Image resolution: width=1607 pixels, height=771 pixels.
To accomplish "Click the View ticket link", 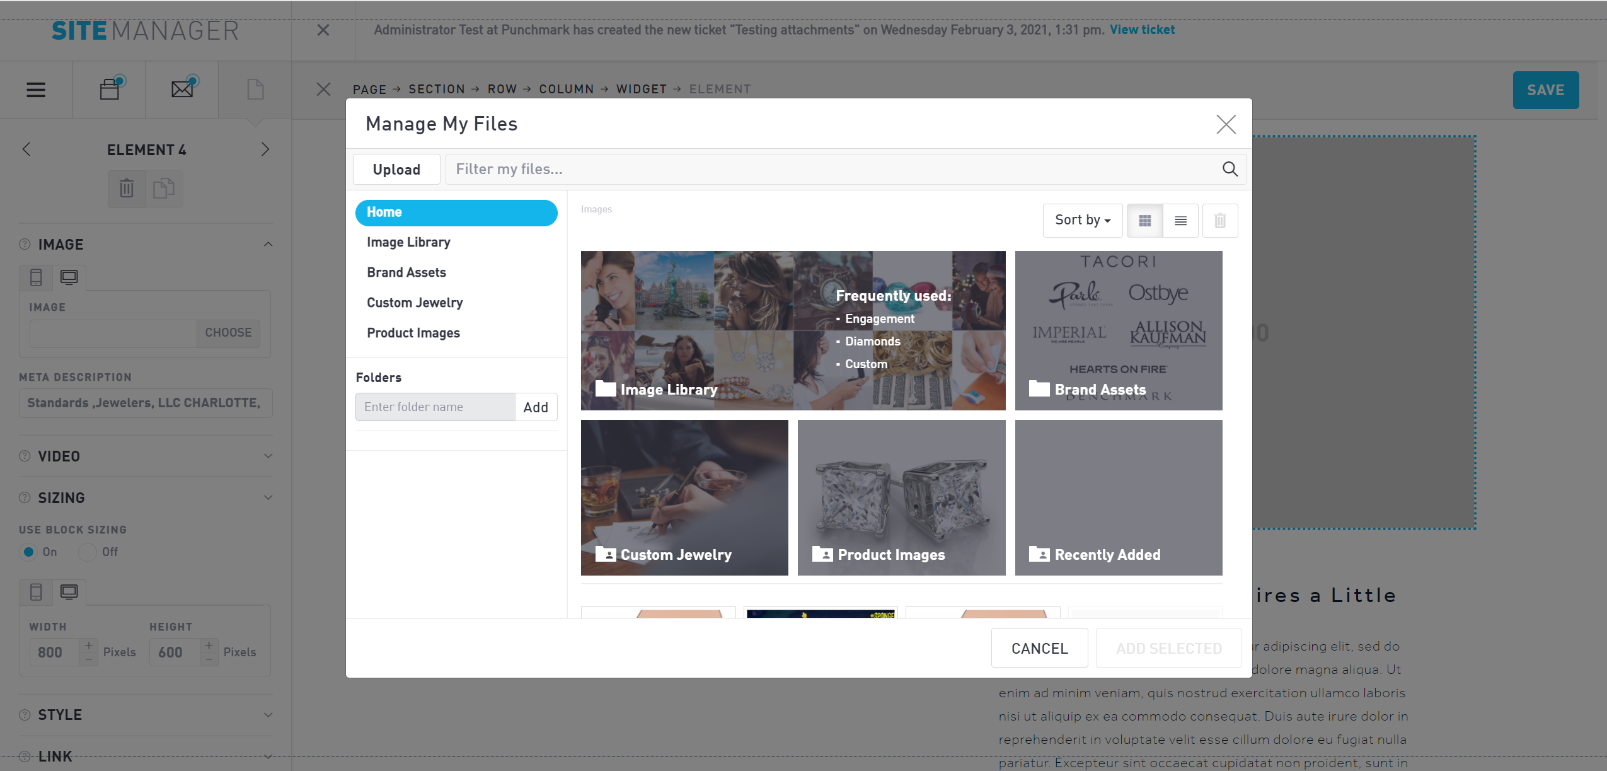I will click(1142, 30).
